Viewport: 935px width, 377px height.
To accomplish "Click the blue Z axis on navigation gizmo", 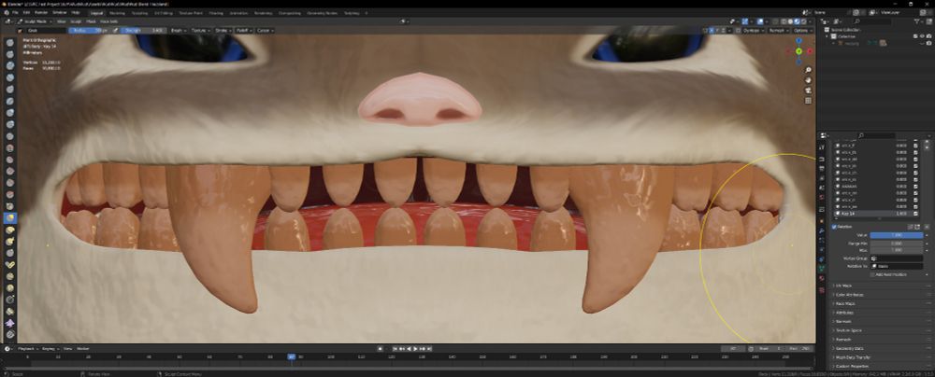I will click(x=799, y=42).
